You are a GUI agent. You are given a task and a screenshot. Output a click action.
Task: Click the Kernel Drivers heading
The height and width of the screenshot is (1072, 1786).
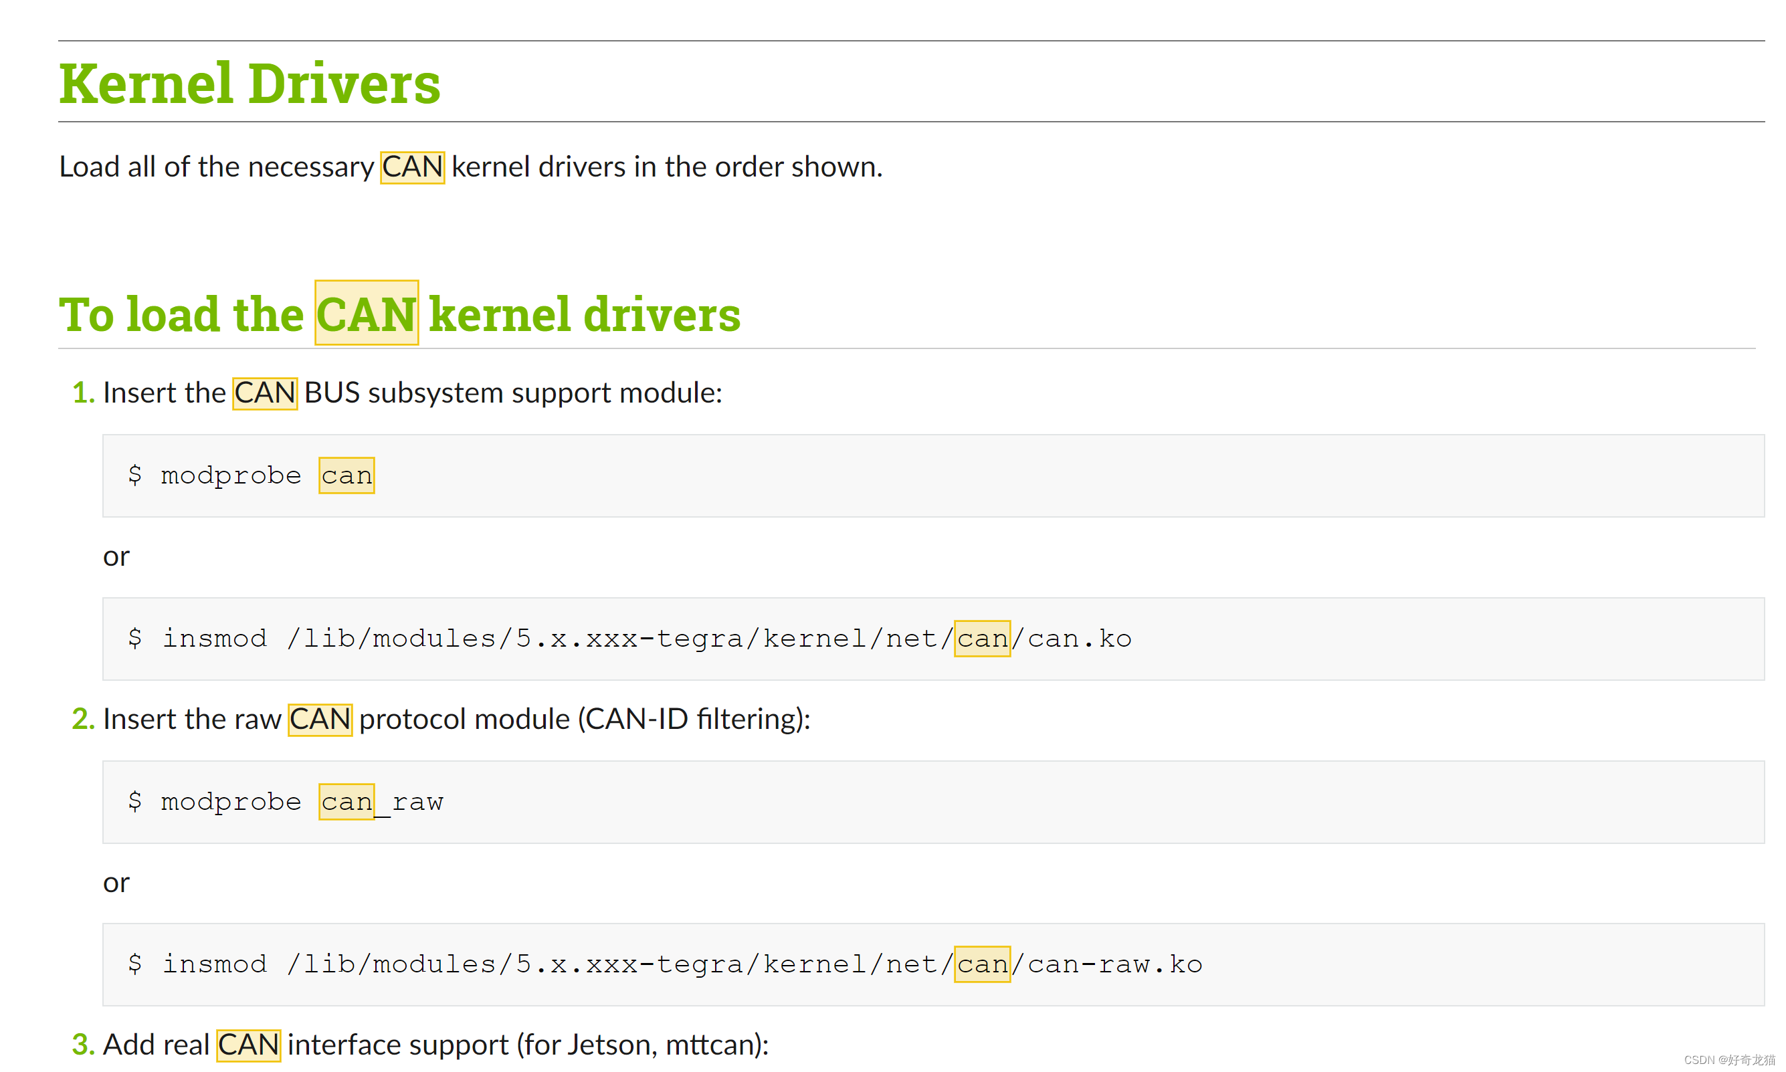tap(250, 84)
